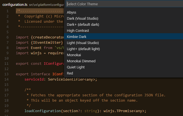
Task: Apply the Kimbie Dark theme
Action: point(77,37)
